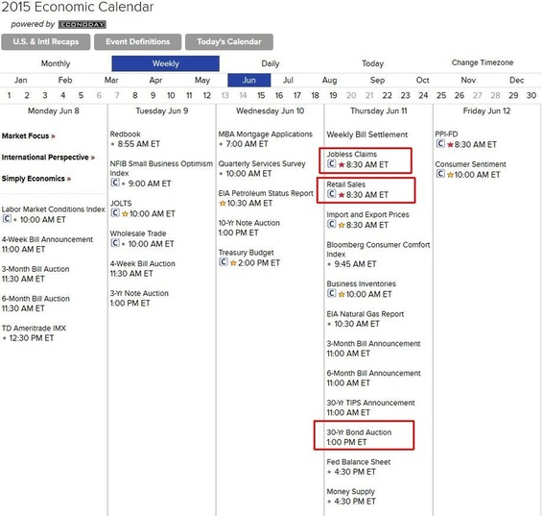Click the U.S. & Intl Recaps button
Viewport: 543px width, 516px height.
point(46,41)
